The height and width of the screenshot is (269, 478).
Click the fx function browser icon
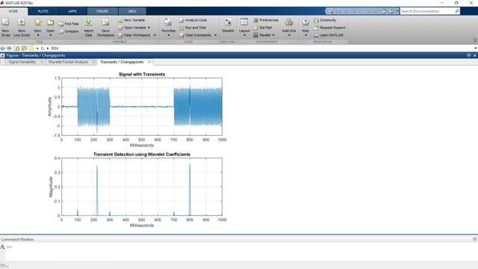point(2,247)
